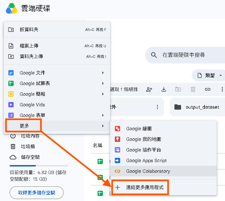Image resolution: width=225 pixels, height=201 pixels.
Task: Click 取得更多儲存空間 button
Action: click(37, 193)
